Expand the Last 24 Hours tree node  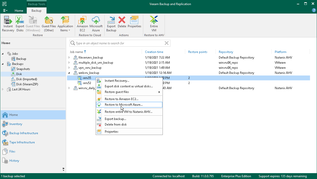3,89
